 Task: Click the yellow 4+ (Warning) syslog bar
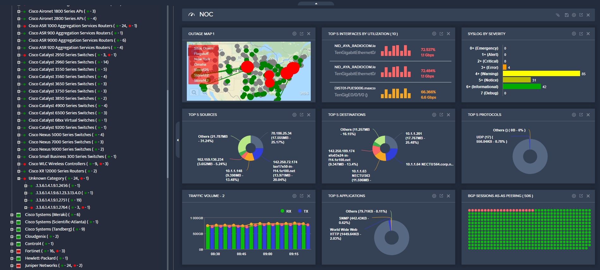(x=541, y=74)
